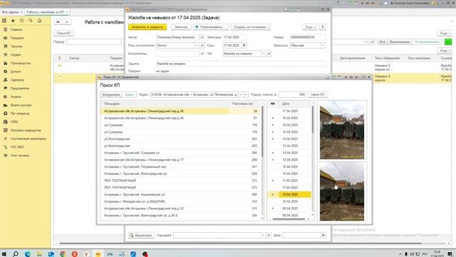
Task: Click Найти КП button
Action: coord(317,95)
